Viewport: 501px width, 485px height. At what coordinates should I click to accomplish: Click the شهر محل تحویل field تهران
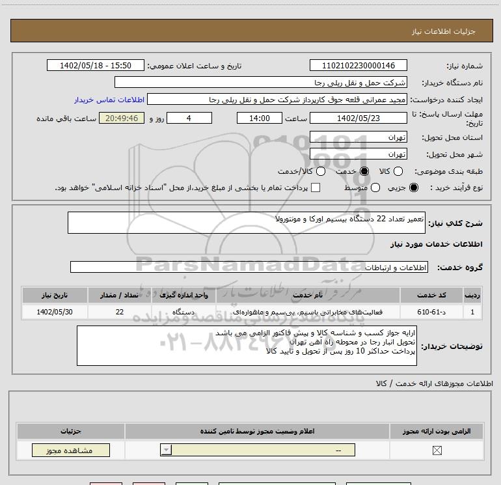358,154
